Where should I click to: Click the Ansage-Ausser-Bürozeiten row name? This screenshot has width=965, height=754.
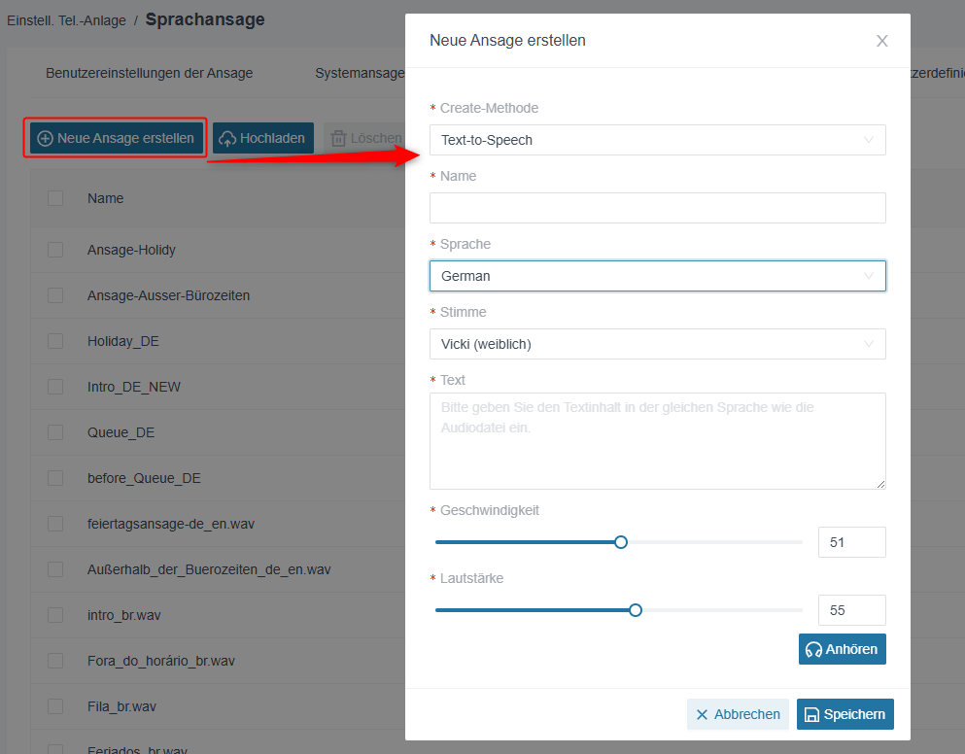169,295
